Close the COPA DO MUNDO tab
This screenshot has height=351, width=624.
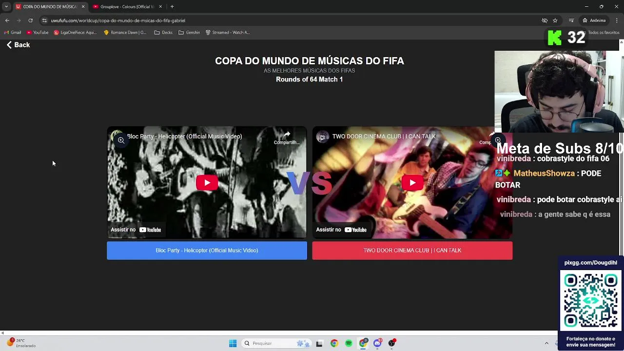pos(83,7)
